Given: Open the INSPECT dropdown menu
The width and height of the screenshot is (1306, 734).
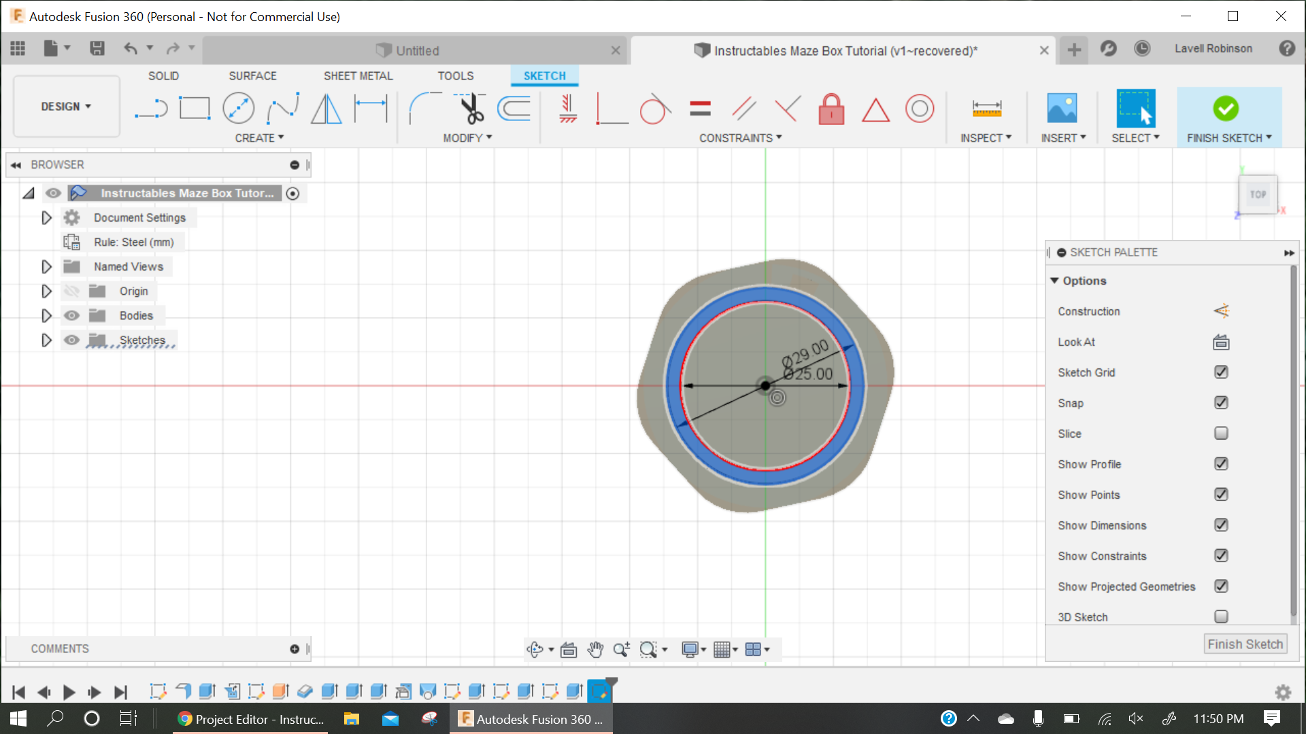Looking at the screenshot, I should pos(986,138).
